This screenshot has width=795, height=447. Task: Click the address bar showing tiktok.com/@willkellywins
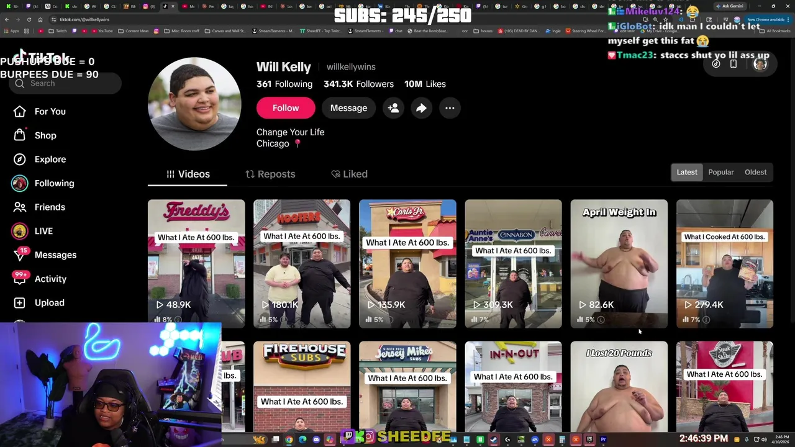[x=84, y=20]
